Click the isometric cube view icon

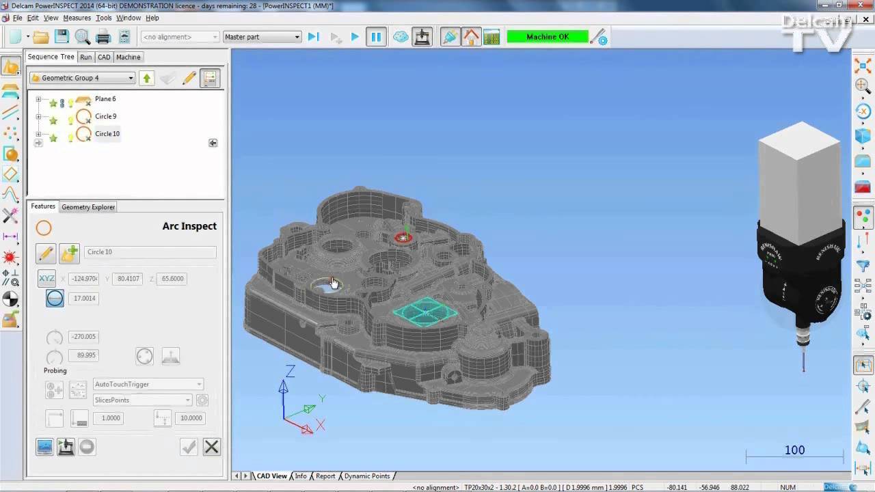(x=863, y=136)
